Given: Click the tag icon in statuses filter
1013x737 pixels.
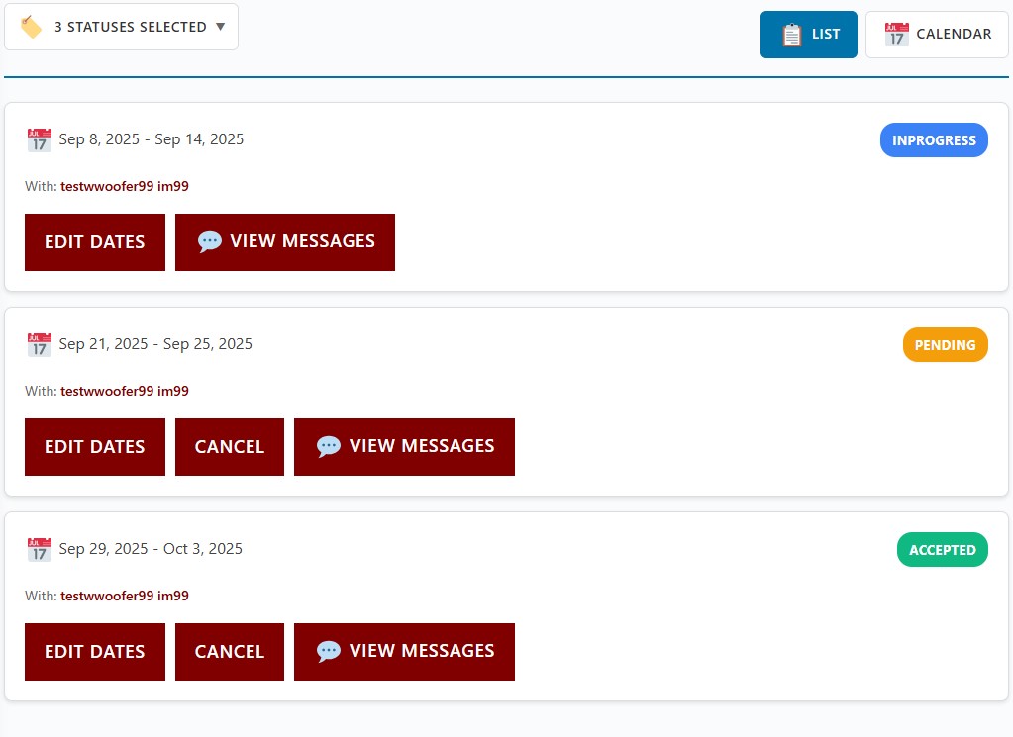Looking at the screenshot, I should [x=31, y=27].
